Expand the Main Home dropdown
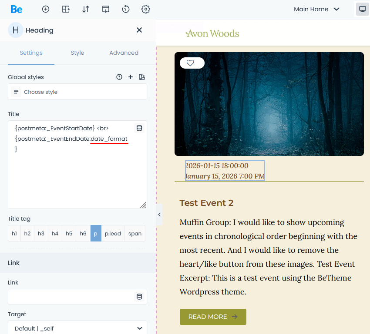This screenshot has width=370, height=334. point(316,9)
